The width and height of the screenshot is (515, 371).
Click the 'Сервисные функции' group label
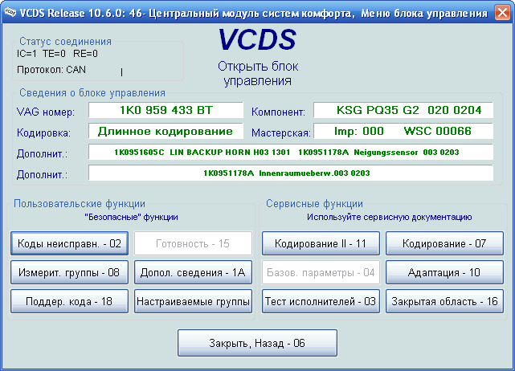(x=314, y=203)
